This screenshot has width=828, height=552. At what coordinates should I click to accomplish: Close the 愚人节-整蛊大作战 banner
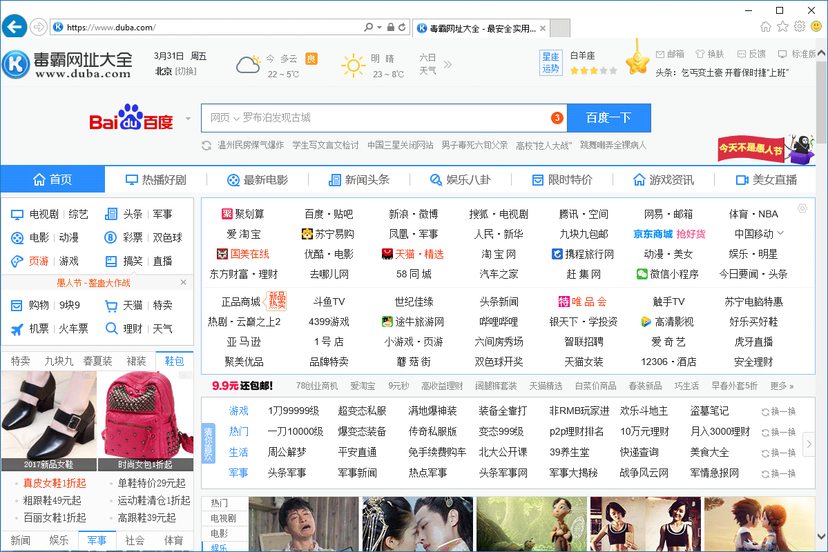[183, 282]
